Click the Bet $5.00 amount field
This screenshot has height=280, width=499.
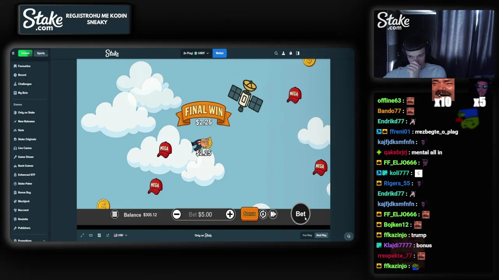(x=200, y=215)
